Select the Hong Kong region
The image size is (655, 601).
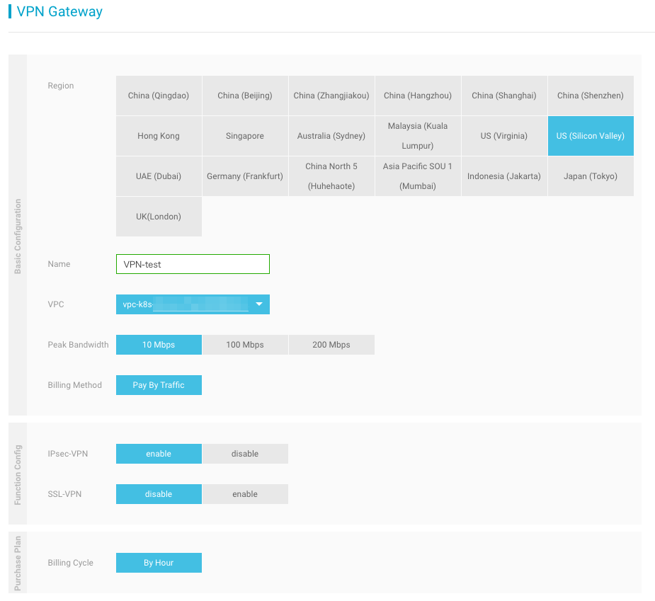(159, 136)
